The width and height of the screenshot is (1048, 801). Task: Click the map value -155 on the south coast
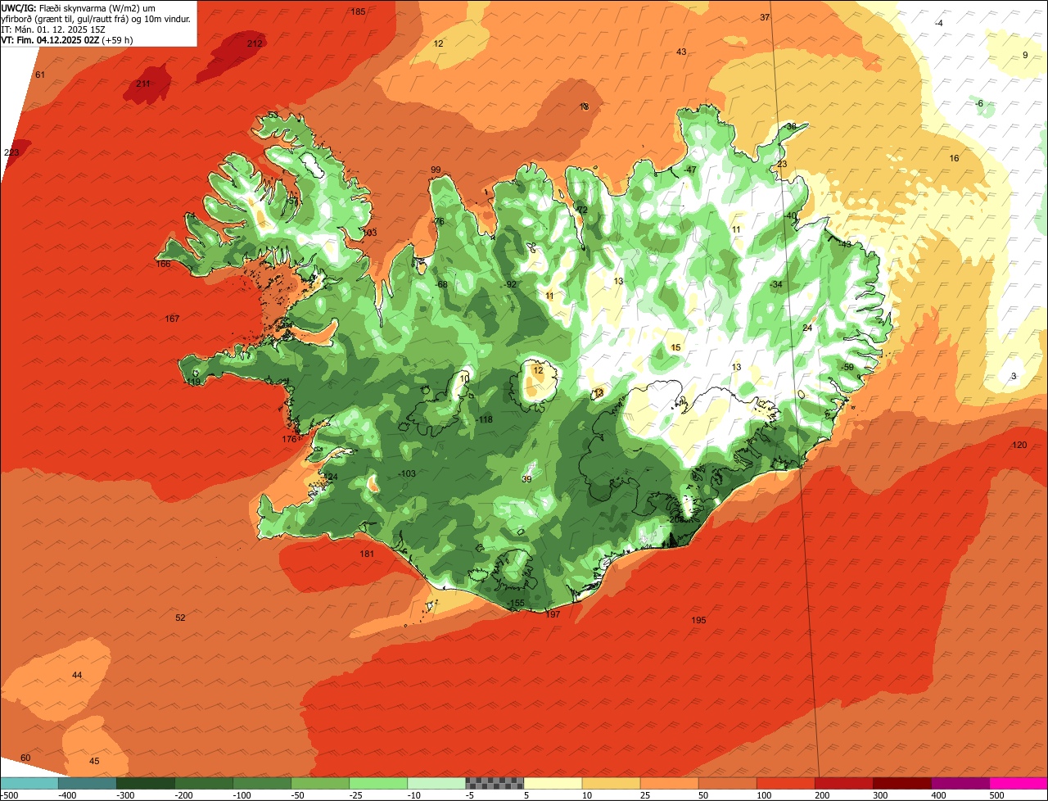point(515,604)
